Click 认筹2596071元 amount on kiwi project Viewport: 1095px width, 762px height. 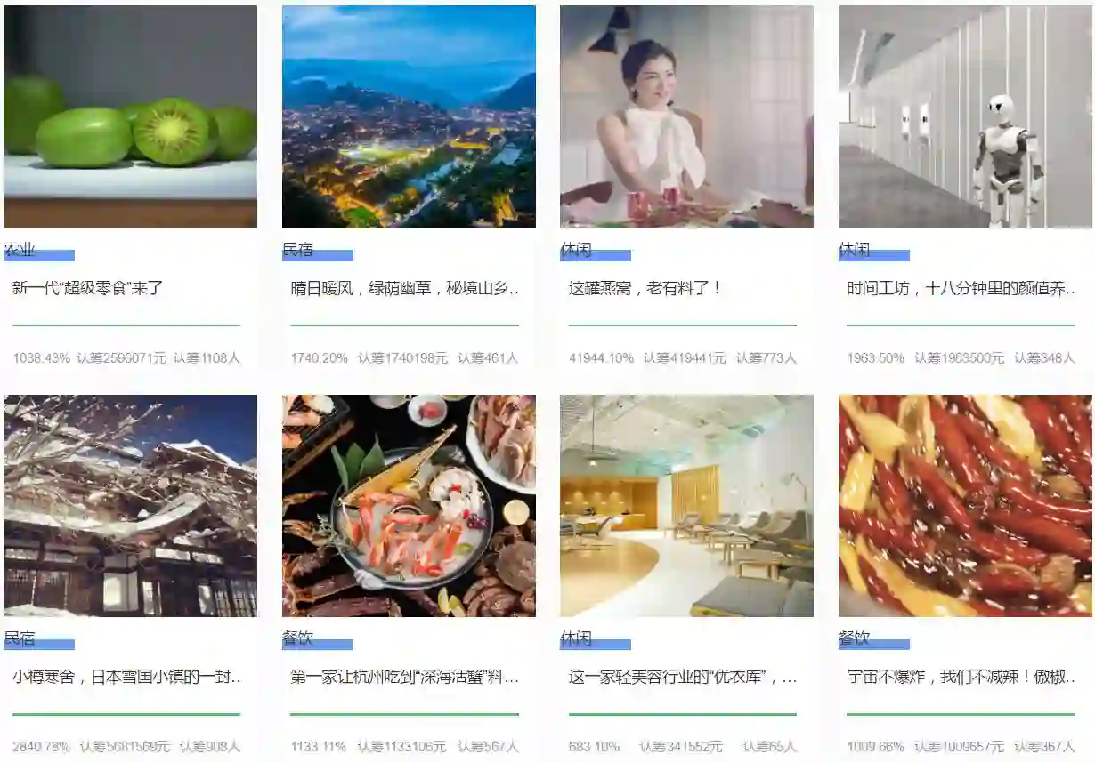(x=122, y=358)
